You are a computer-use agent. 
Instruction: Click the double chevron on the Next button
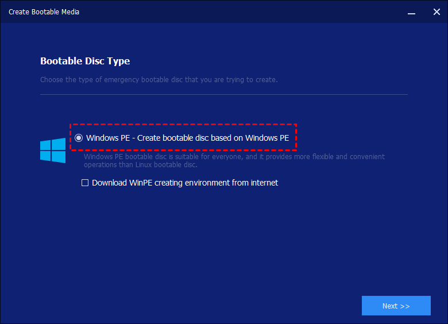[x=404, y=306]
